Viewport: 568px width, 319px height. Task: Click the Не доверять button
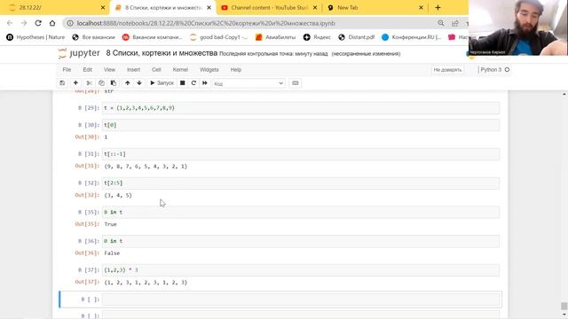click(x=447, y=70)
